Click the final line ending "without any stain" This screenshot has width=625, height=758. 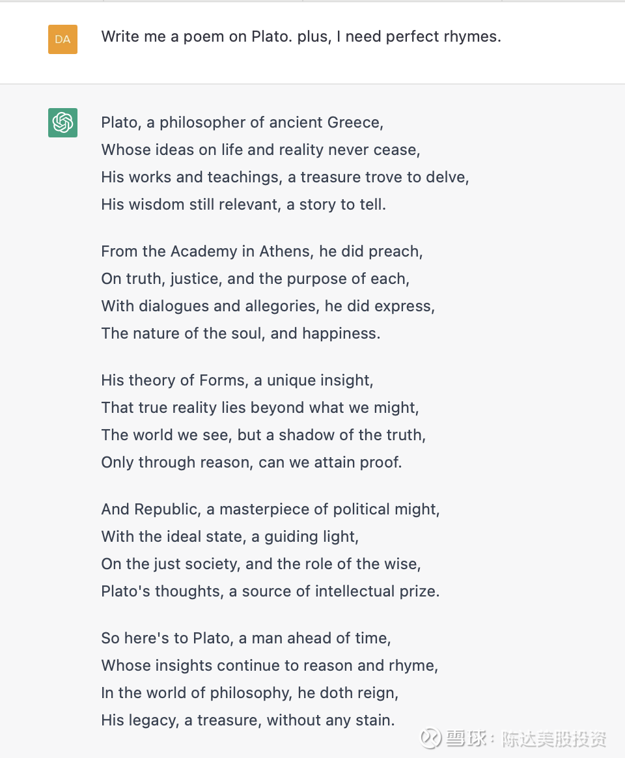click(x=247, y=720)
